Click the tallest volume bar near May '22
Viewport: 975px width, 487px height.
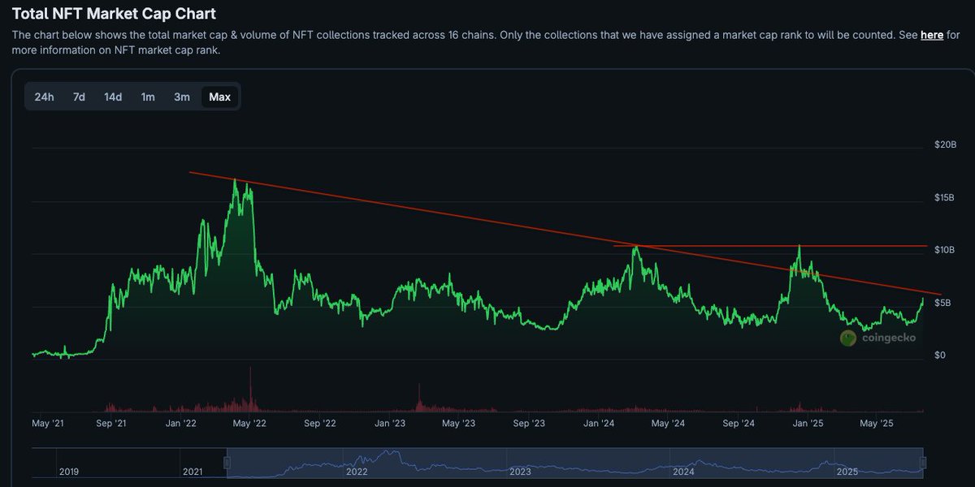[251, 390]
